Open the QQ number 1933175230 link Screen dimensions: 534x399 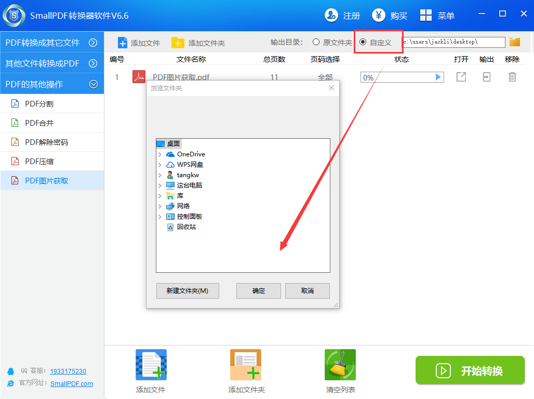point(68,371)
